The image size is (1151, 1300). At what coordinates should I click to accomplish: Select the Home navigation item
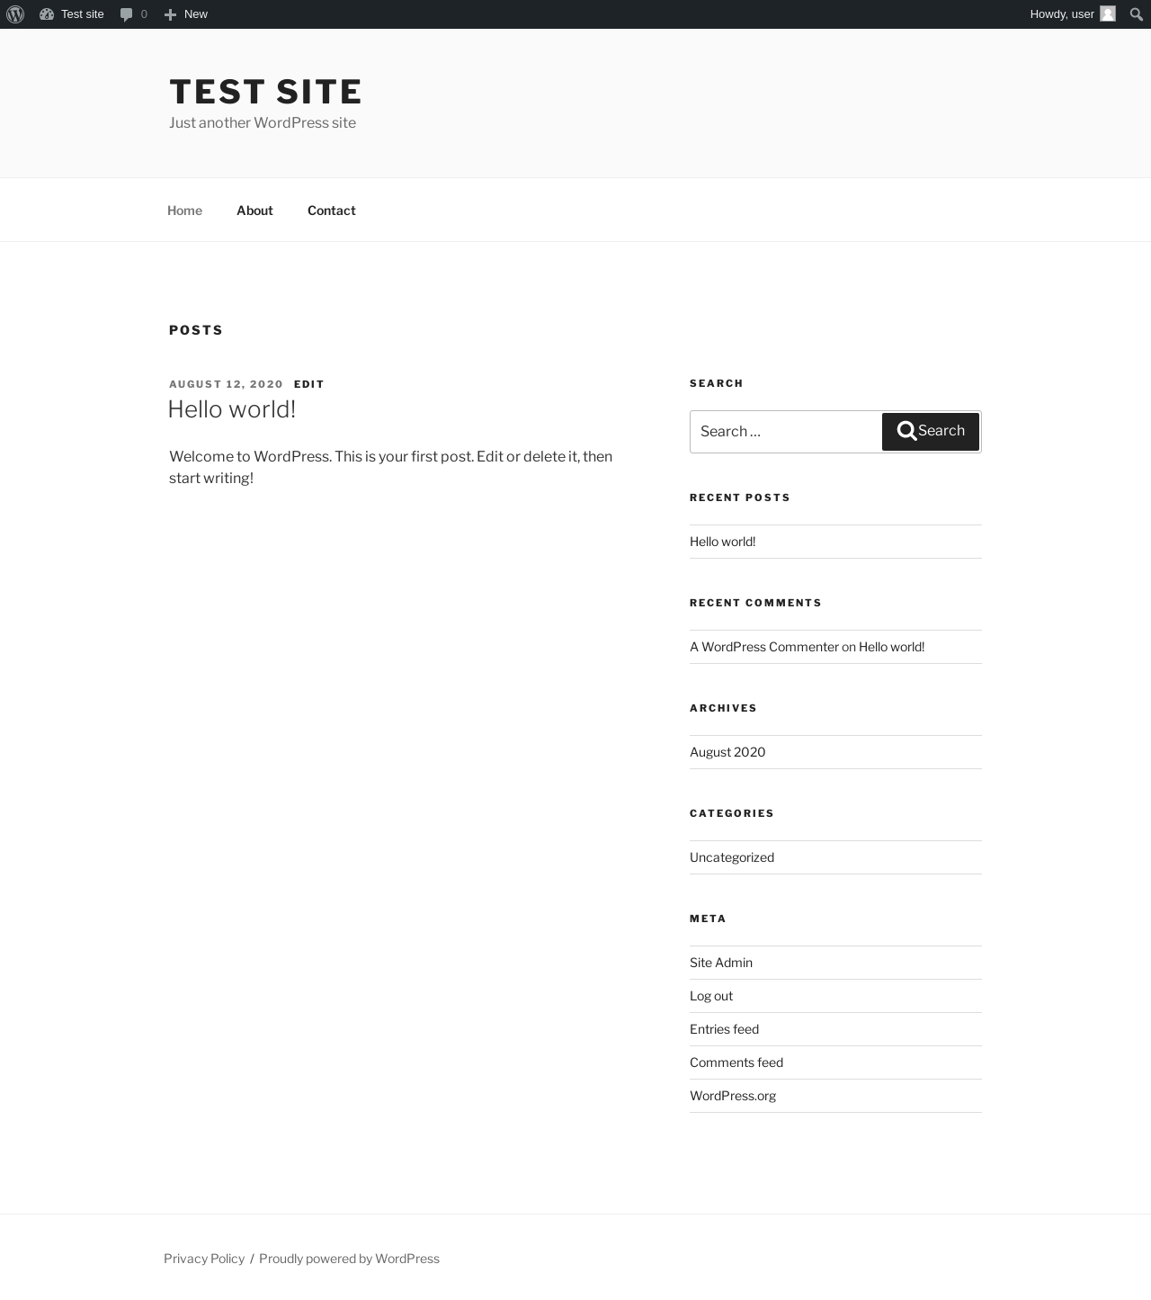pos(184,211)
